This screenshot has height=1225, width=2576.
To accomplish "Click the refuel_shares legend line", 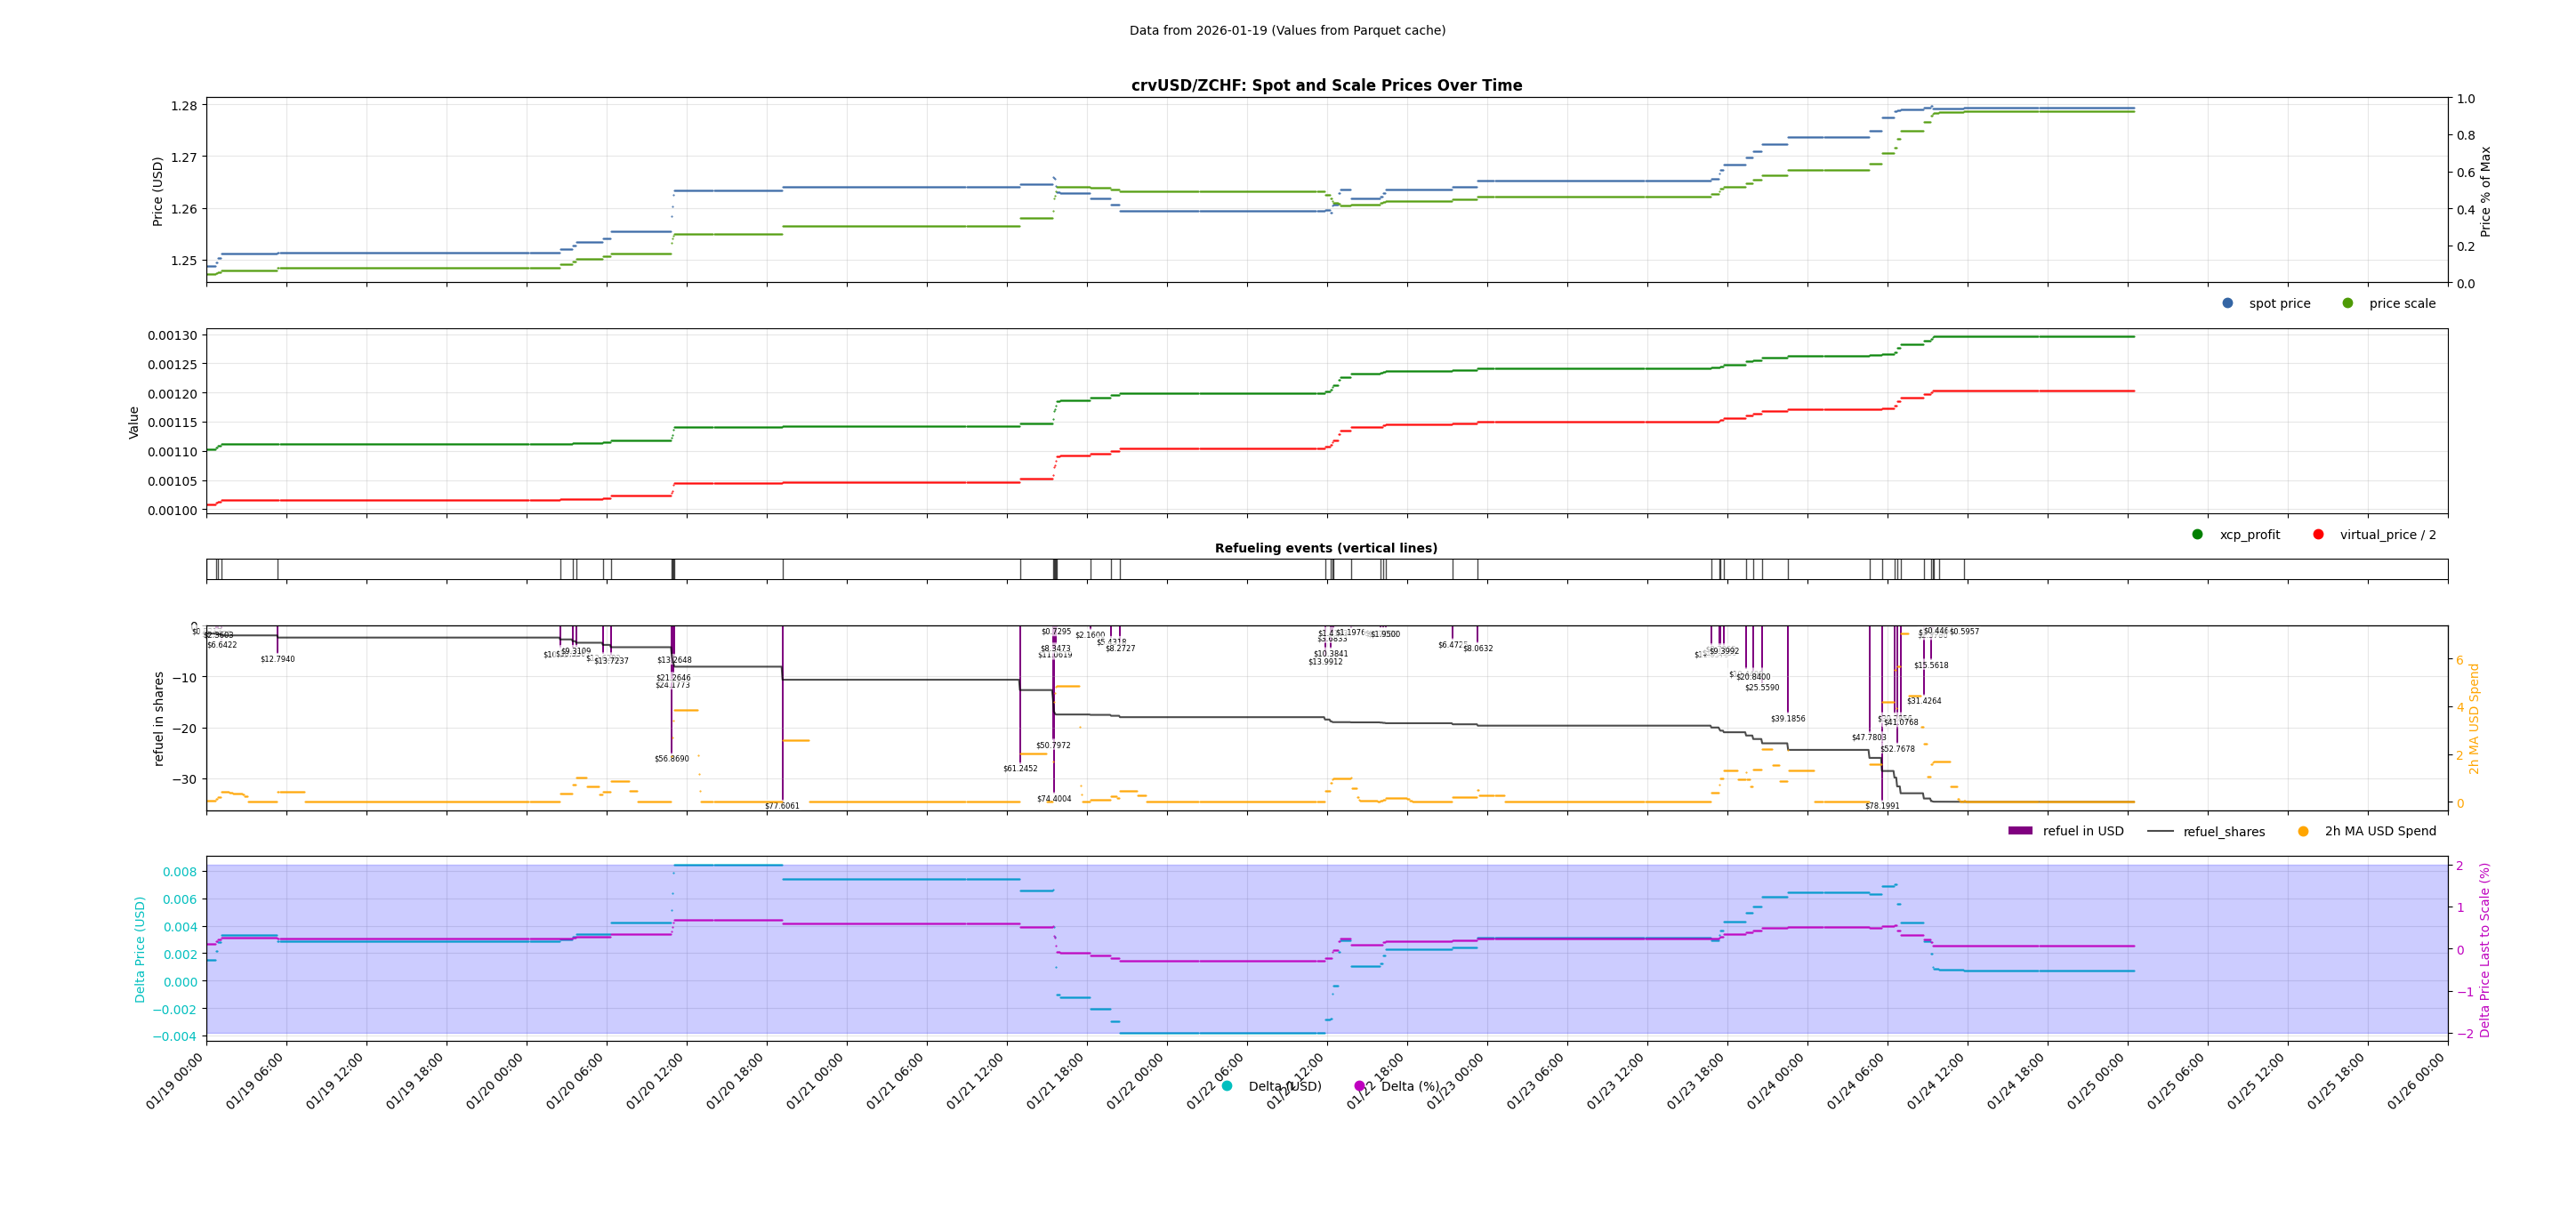I will (x=2160, y=831).
